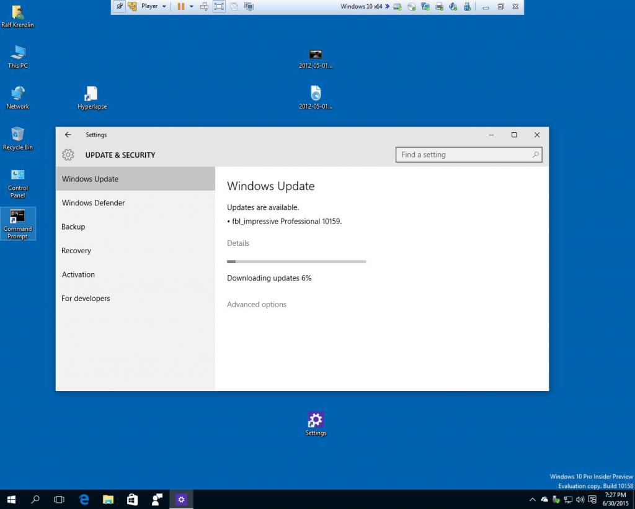This screenshot has height=509, width=635.
Task: Select the black thumbnail 2012-05-01 desktop file
Action: pyautogui.click(x=316, y=59)
